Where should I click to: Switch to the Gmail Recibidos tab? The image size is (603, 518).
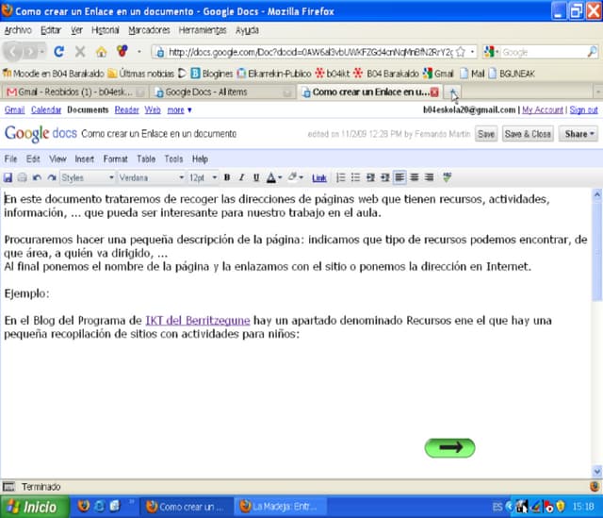coord(74,92)
